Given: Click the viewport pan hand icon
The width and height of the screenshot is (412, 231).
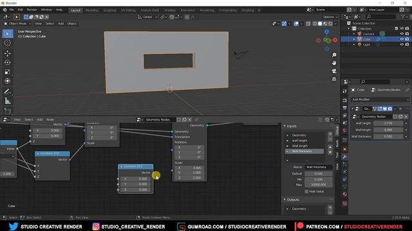Looking at the screenshot, I should pyautogui.click(x=334, y=63).
